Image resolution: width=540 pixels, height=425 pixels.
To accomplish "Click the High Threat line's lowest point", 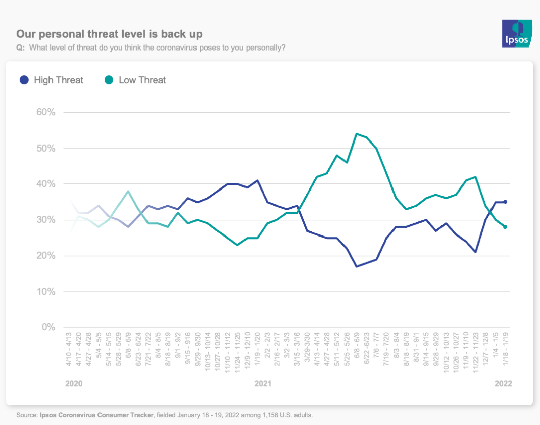I will pos(357,266).
